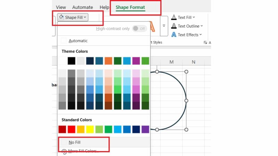278x156 pixels.
Task: Open the Automate tab
Action: [x=83, y=7]
